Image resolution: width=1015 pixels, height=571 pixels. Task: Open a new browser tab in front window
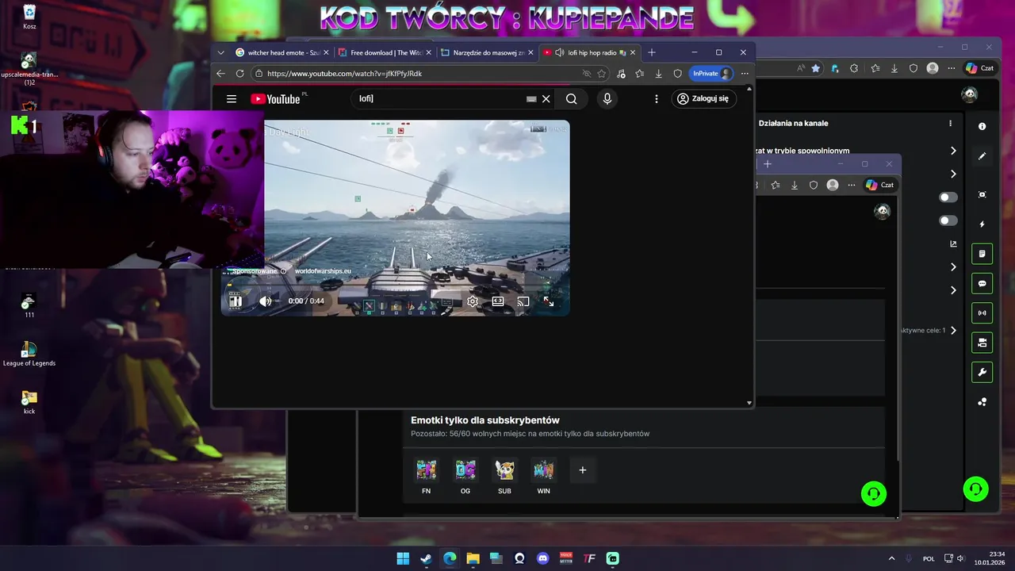[x=652, y=52]
